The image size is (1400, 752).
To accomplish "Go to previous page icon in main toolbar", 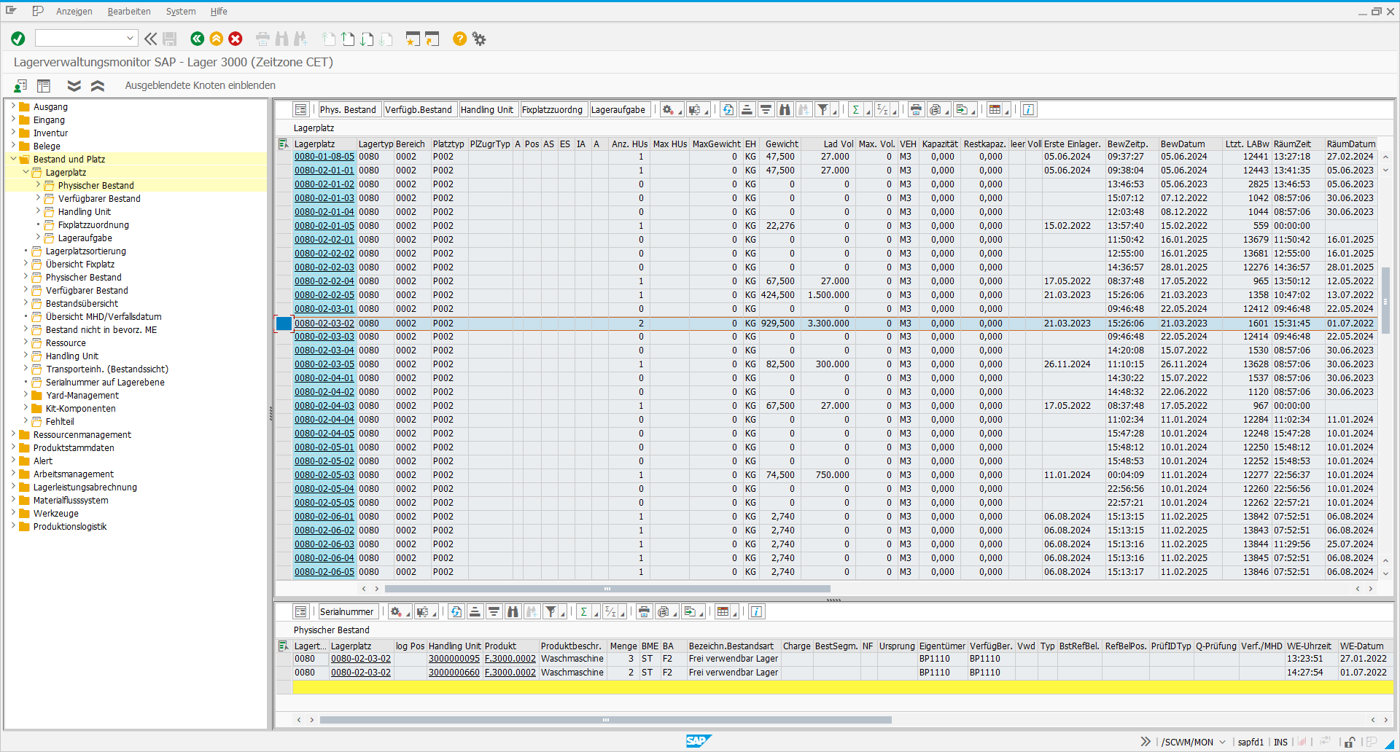I will [x=348, y=39].
